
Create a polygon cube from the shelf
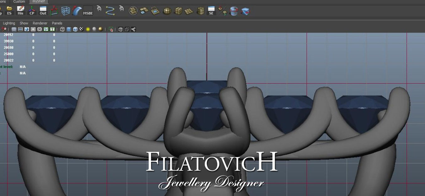click(178, 11)
